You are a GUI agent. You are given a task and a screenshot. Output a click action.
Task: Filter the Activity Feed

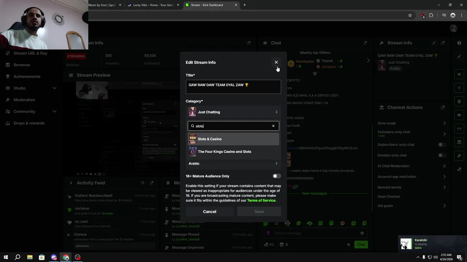[143, 183]
